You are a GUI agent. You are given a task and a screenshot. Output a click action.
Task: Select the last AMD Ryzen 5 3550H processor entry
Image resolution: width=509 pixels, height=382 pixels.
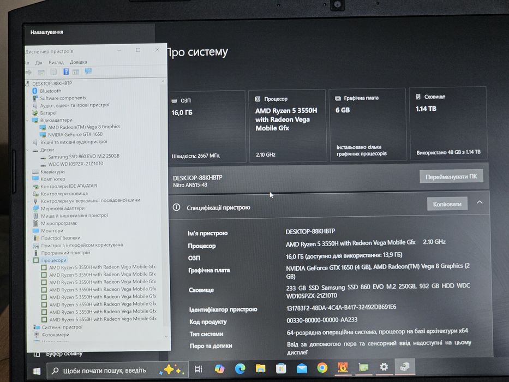103,319
